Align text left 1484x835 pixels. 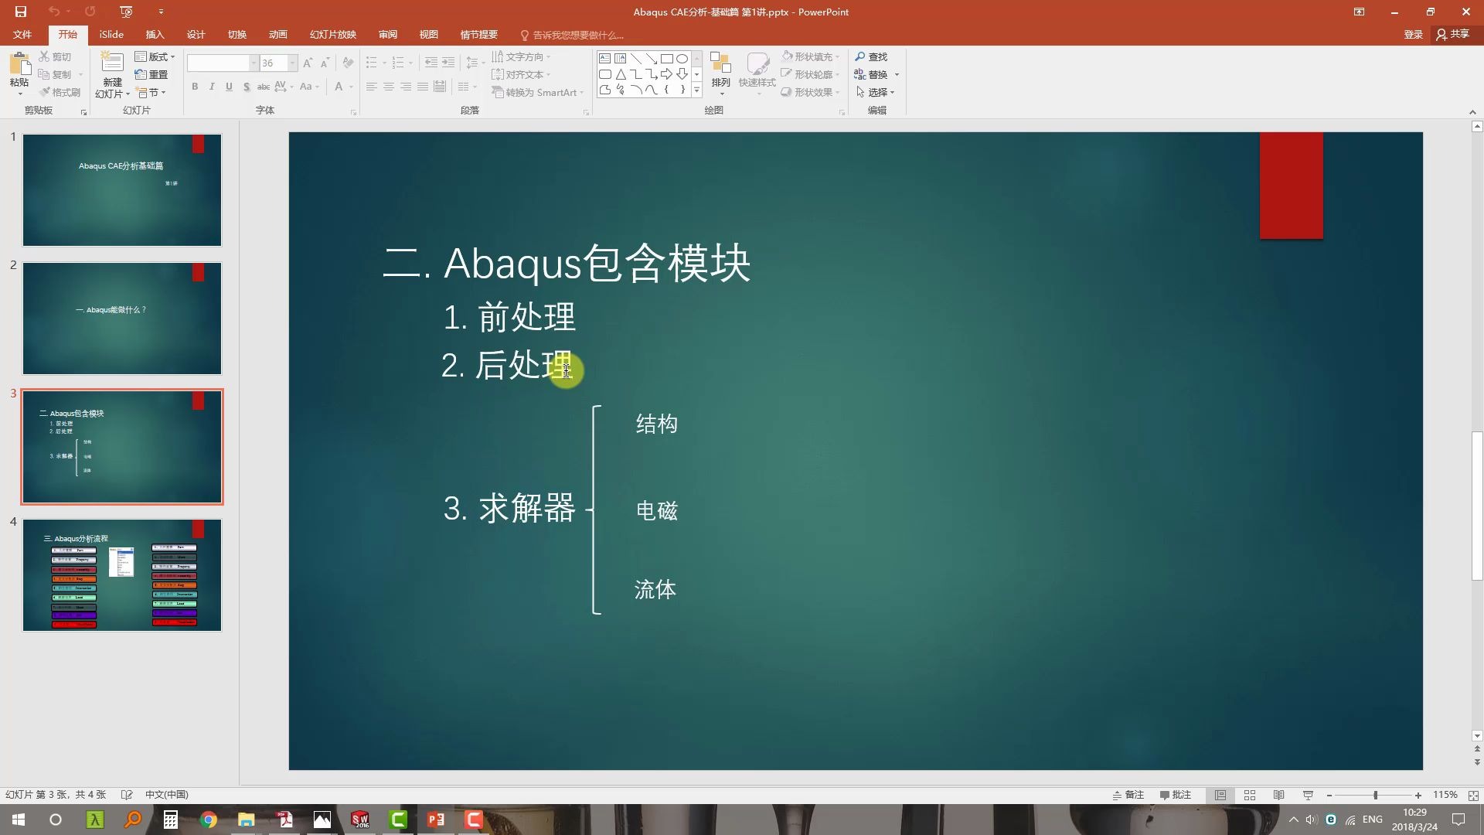coord(372,87)
